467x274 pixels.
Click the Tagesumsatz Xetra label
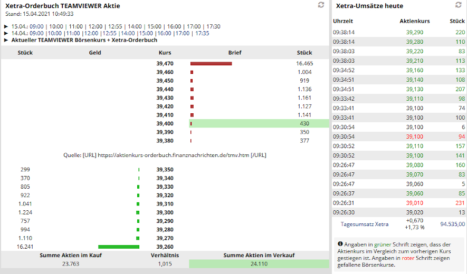364,224
